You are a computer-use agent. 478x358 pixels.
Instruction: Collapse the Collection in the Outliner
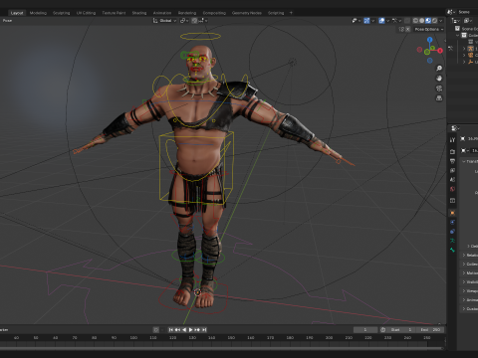pos(458,35)
